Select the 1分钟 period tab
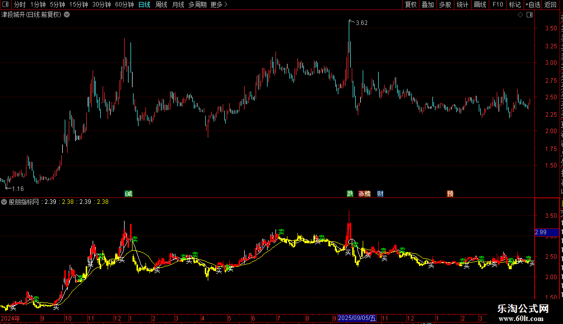Image resolution: width=563 pixels, height=324 pixels. coord(38,4)
